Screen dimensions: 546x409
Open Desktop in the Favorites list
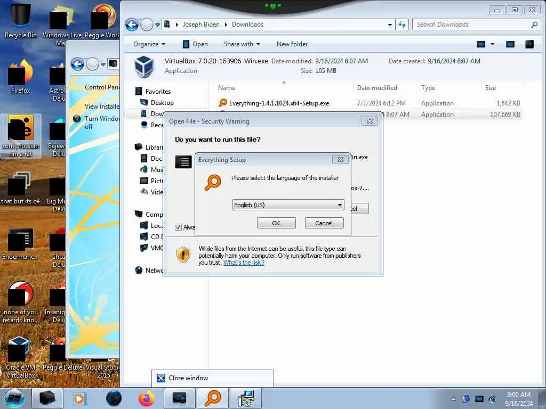coord(162,103)
